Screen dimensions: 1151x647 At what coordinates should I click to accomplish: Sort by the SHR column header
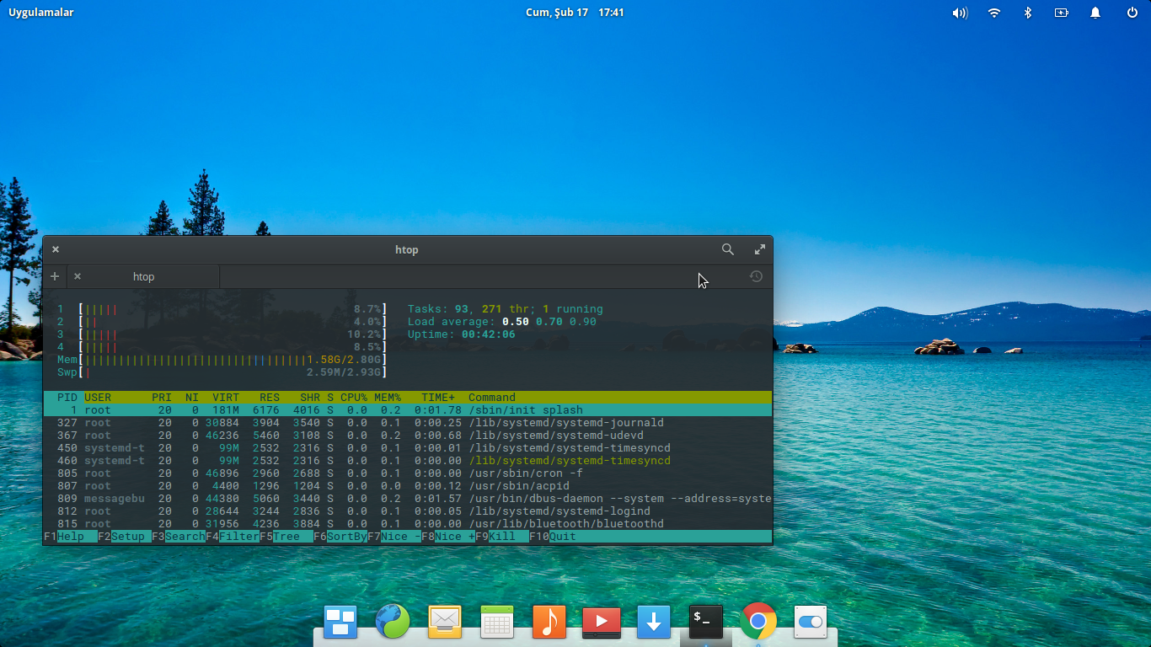(x=310, y=398)
